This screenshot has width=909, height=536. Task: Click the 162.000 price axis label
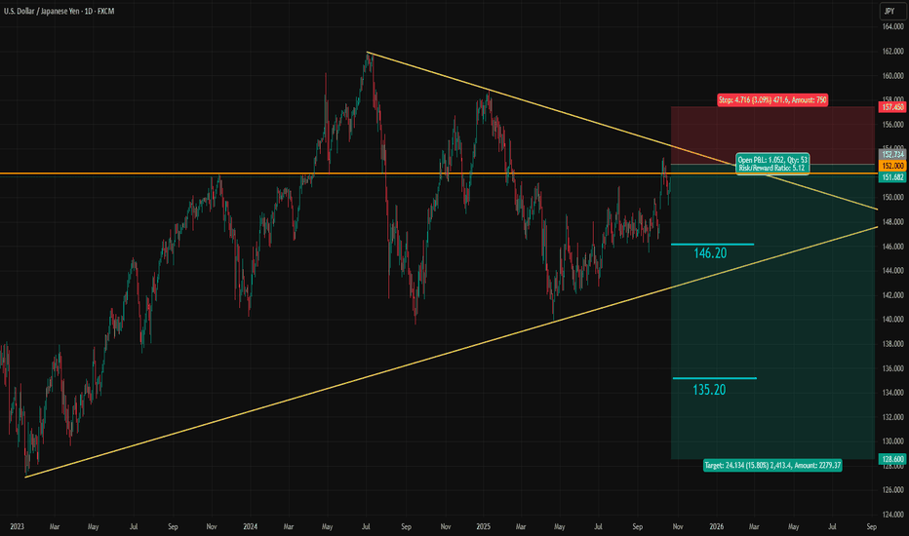click(x=892, y=52)
